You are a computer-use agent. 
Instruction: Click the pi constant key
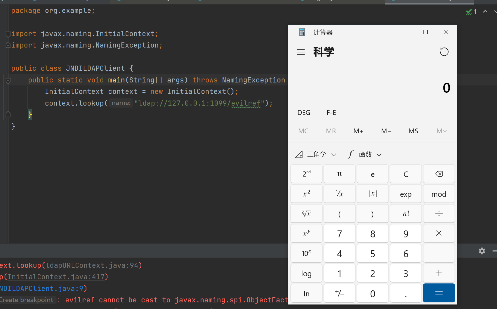[x=339, y=174]
